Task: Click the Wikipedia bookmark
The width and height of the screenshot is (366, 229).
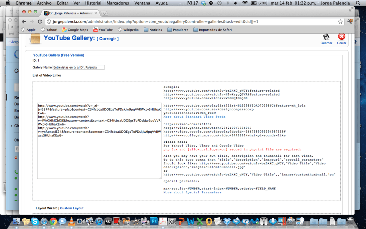Action: click(x=128, y=30)
